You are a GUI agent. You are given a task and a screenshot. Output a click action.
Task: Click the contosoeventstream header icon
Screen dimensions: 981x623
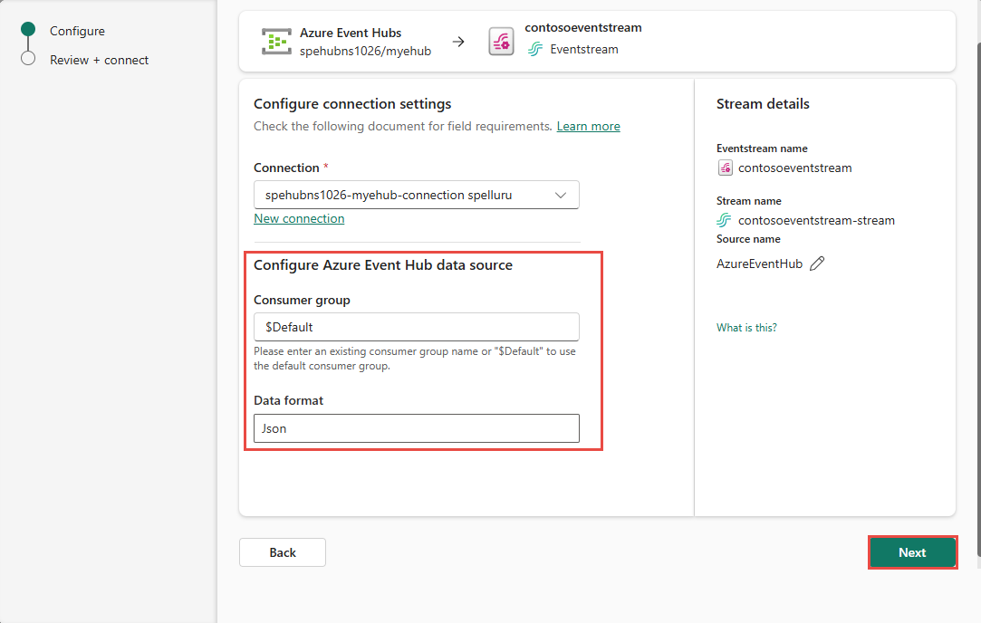coord(501,42)
